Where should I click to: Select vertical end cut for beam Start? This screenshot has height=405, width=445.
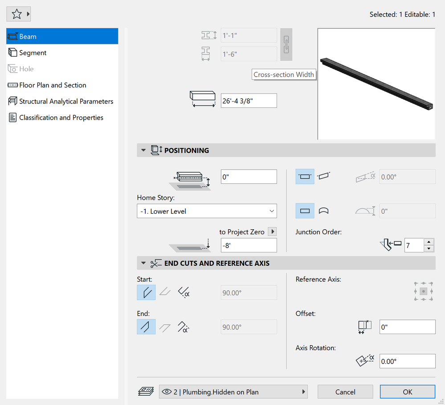(146, 292)
